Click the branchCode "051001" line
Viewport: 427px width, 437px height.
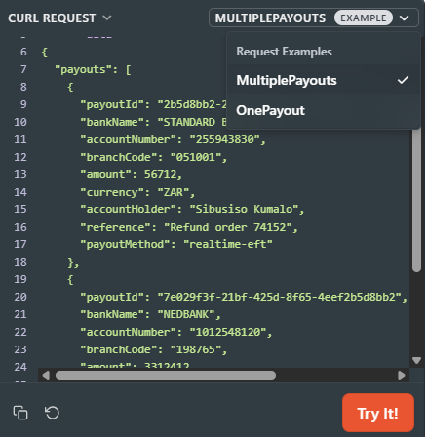[x=154, y=157]
